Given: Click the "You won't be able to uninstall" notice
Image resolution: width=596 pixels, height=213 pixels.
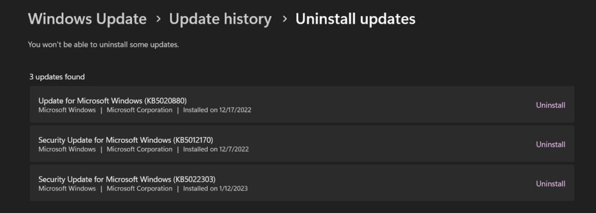Looking at the screenshot, I should point(104,45).
